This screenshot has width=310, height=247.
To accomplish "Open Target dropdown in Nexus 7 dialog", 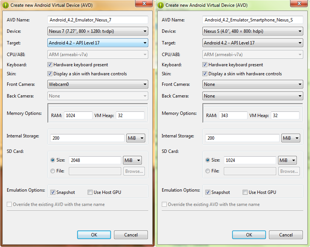I will click(98, 43).
